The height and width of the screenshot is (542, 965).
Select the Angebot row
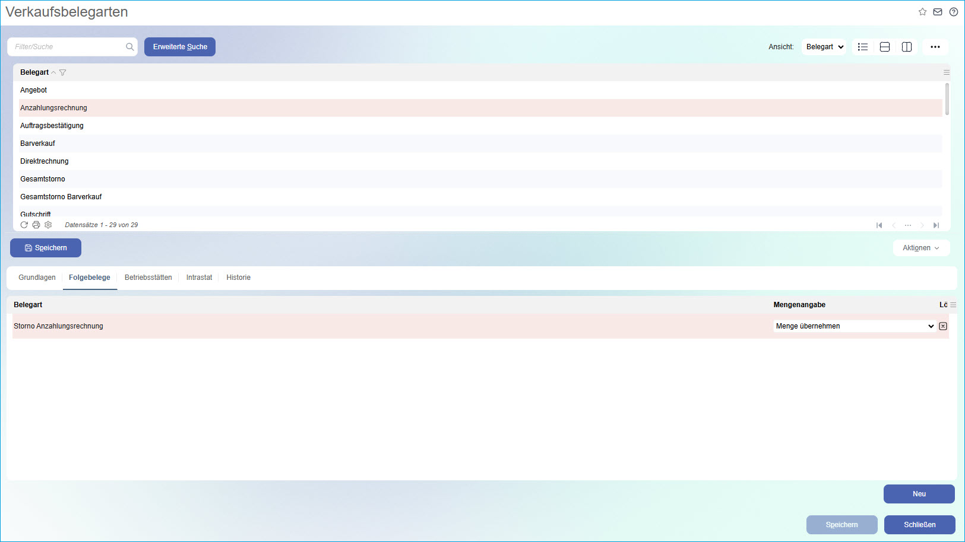click(x=480, y=90)
